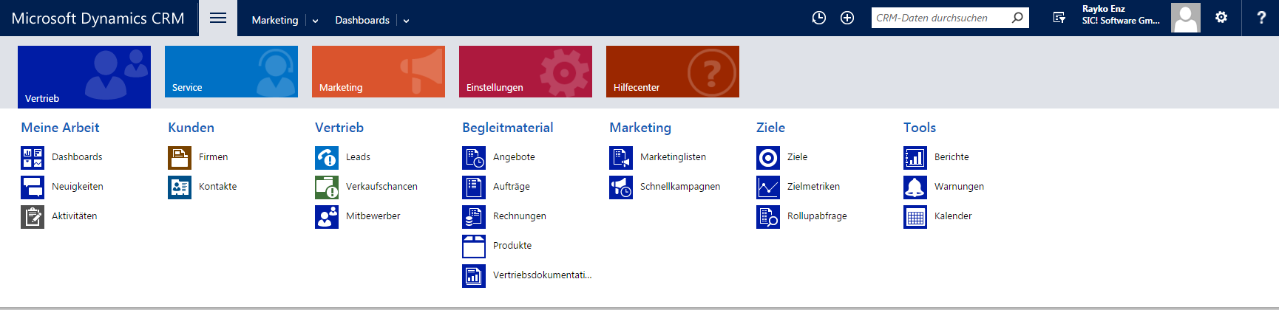Open the settings gear menu
This screenshot has width=1279, height=310.
pyautogui.click(x=1221, y=18)
